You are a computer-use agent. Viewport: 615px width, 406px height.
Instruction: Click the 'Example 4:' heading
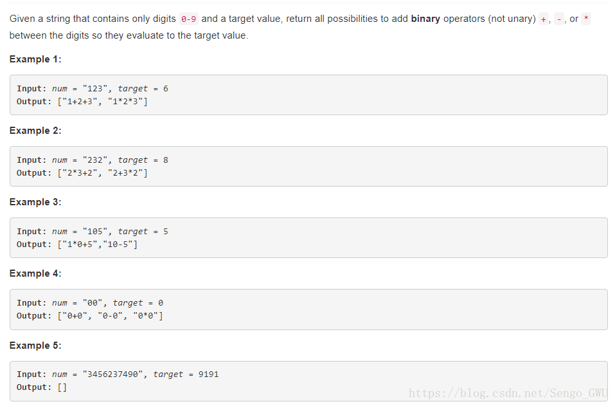click(35, 273)
